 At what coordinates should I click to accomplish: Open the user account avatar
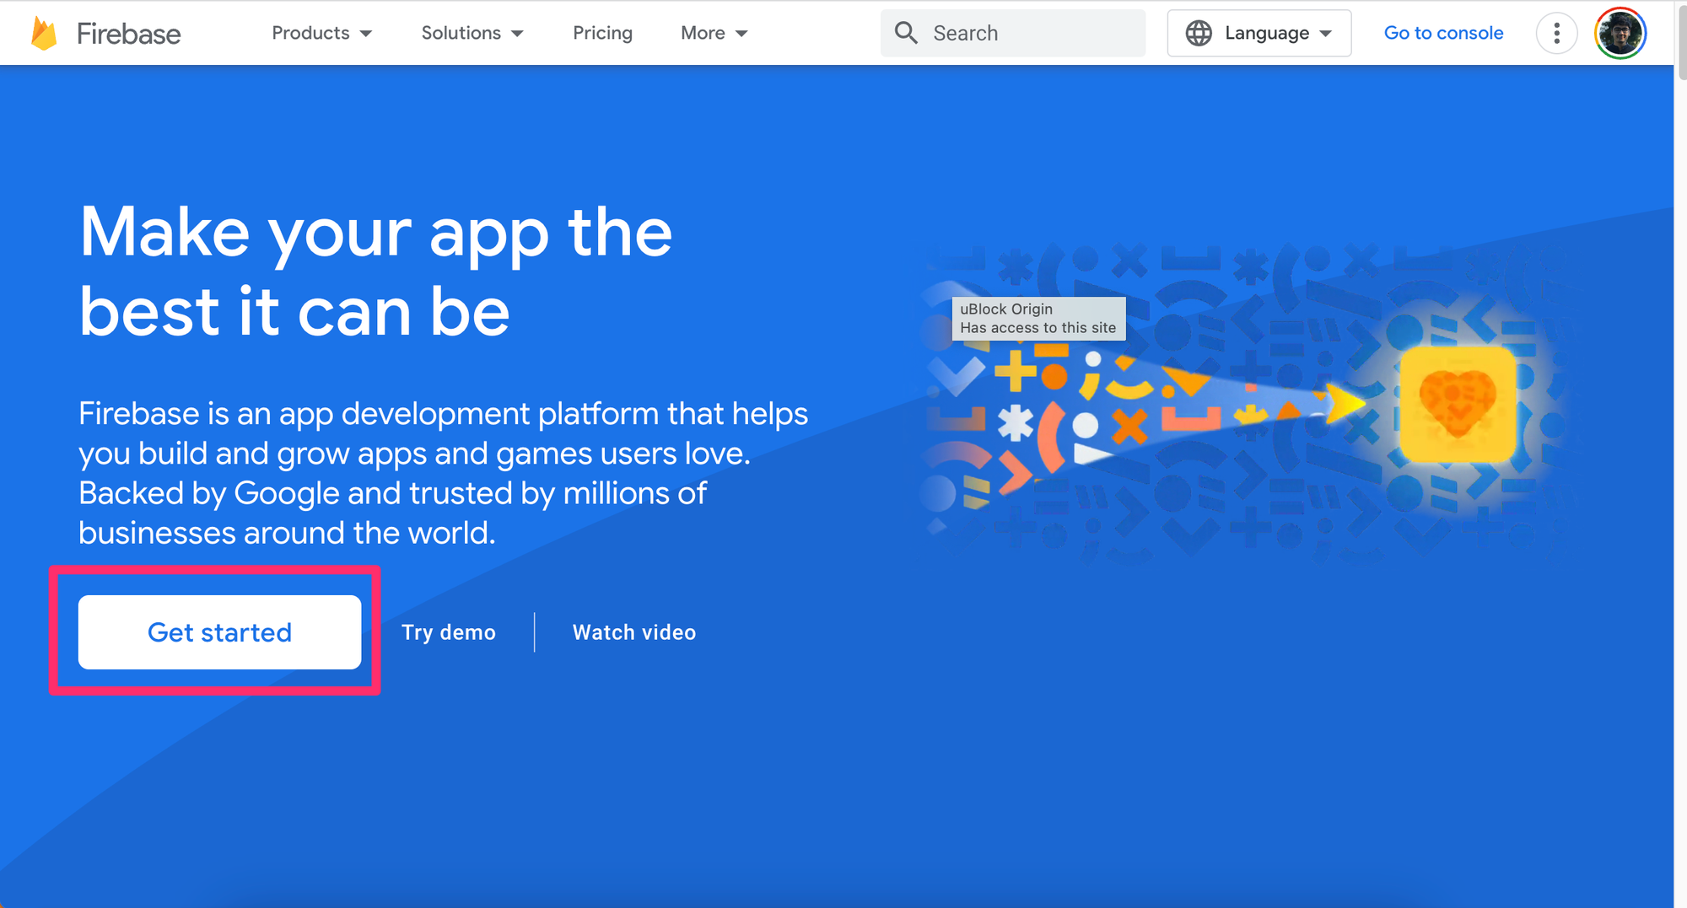tap(1620, 33)
